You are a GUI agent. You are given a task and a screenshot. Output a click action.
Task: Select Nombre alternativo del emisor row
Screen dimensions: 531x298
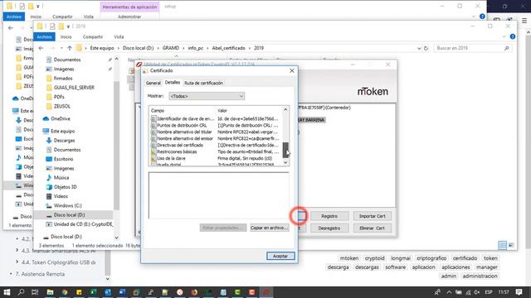point(216,138)
